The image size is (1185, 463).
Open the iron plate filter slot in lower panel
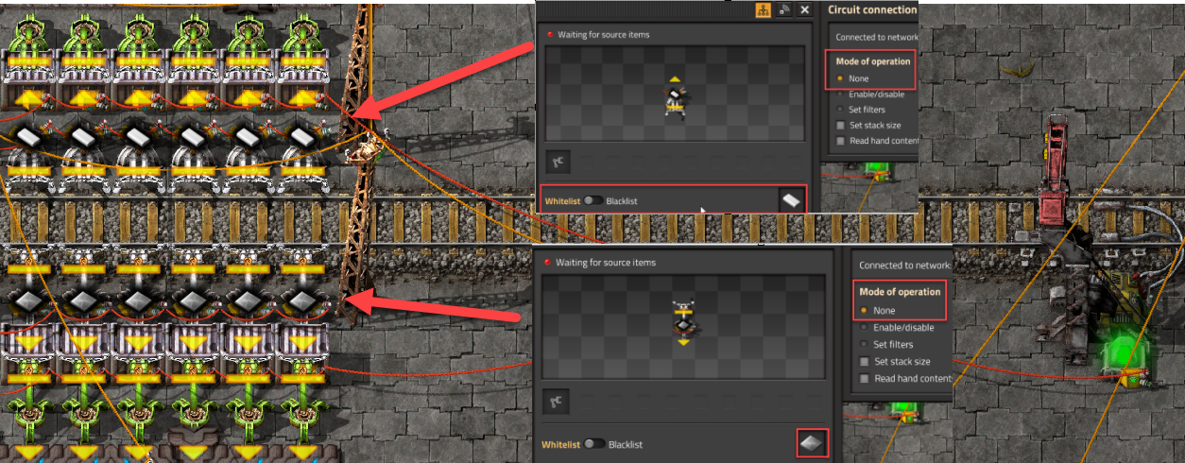pos(813,443)
